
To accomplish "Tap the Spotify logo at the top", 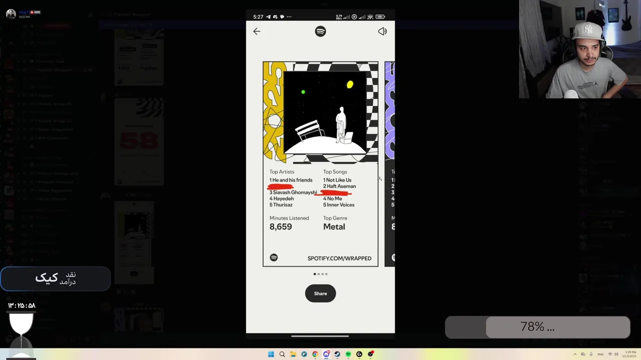I will click(x=320, y=31).
